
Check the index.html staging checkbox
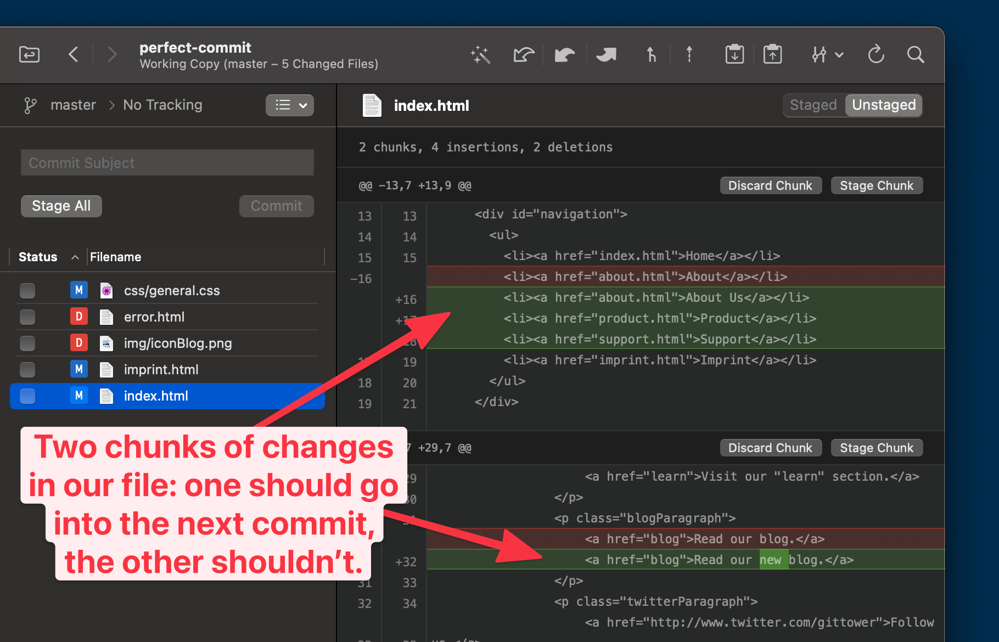click(27, 396)
